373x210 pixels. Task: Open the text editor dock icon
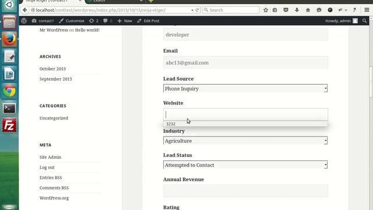pos(9,57)
